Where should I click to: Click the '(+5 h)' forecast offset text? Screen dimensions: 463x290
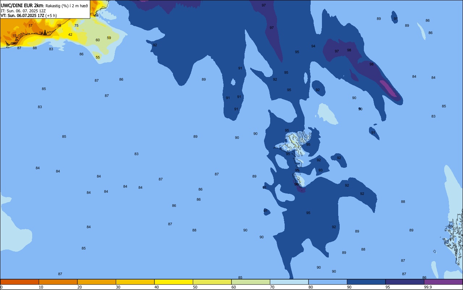point(51,16)
